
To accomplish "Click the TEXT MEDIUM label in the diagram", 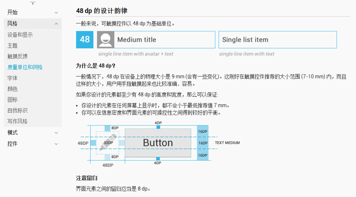I will (227, 143).
